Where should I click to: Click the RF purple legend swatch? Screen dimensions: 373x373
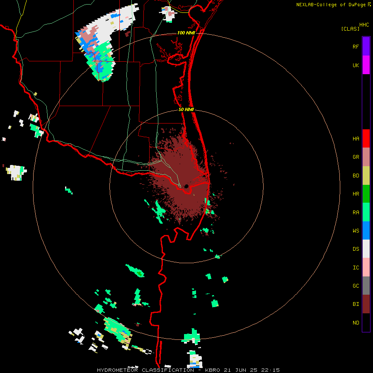click(366, 46)
